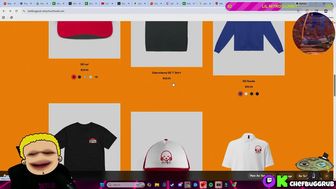This screenshot has height=189, width=336.
Task: Close the 'Bea' tab
Action: (x=15, y=3)
